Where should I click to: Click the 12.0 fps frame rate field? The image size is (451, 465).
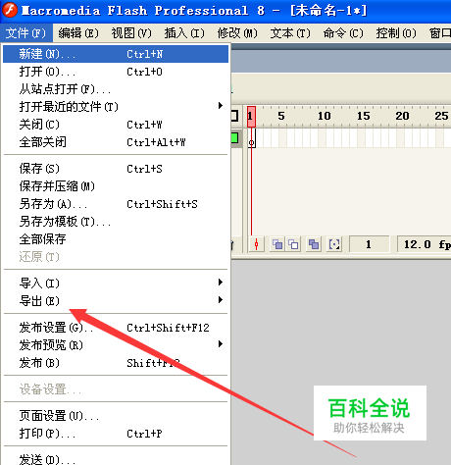425,244
